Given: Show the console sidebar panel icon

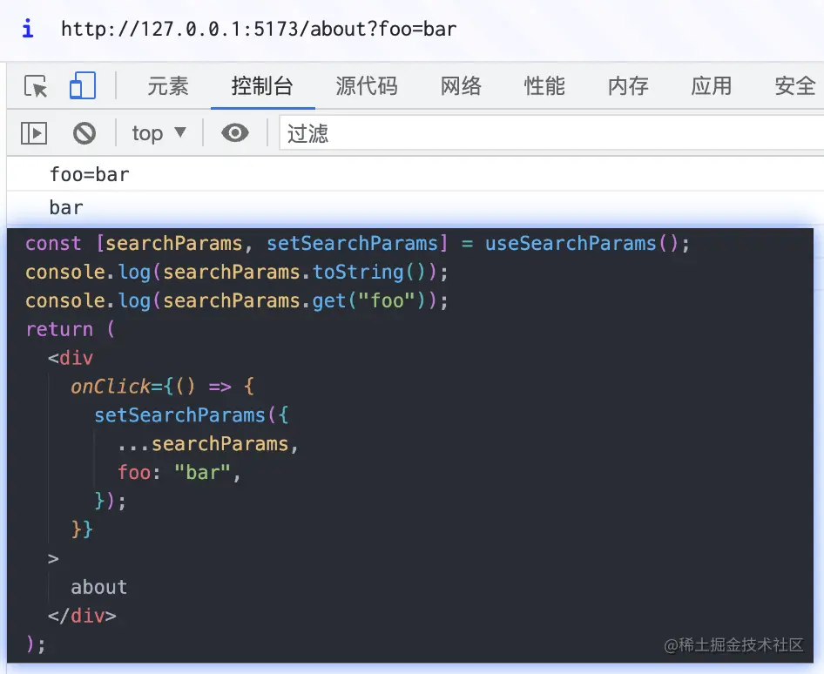Looking at the screenshot, I should (x=34, y=133).
